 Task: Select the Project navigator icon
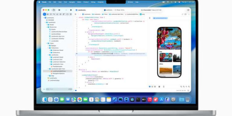44,14
